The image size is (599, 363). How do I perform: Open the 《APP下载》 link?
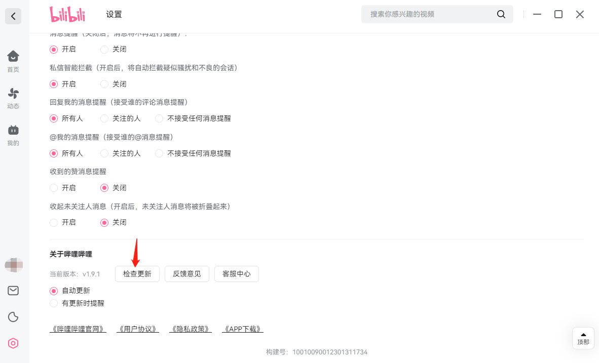pyautogui.click(x=243, y=329)
